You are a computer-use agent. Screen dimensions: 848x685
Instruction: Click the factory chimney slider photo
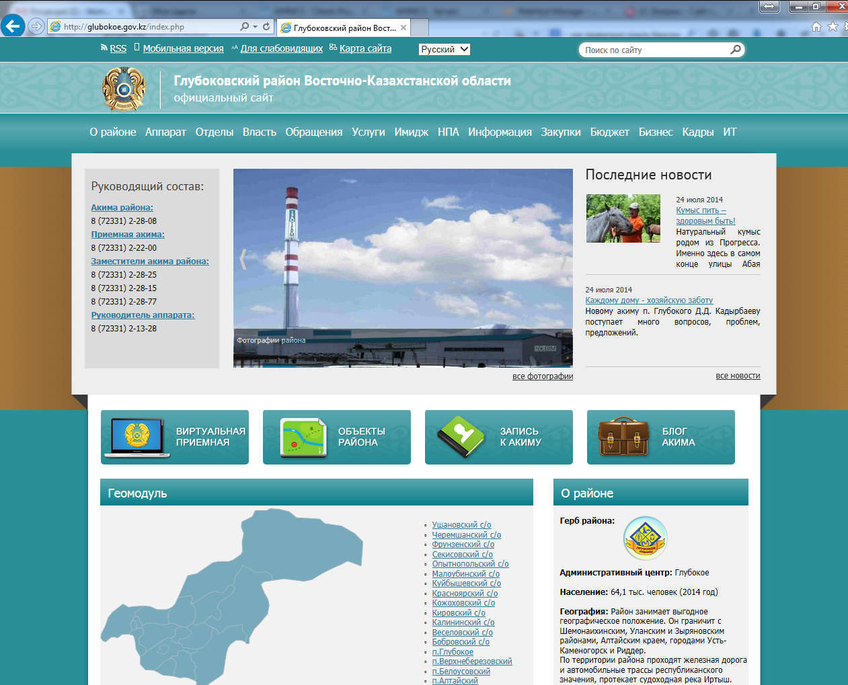point(403,268)
